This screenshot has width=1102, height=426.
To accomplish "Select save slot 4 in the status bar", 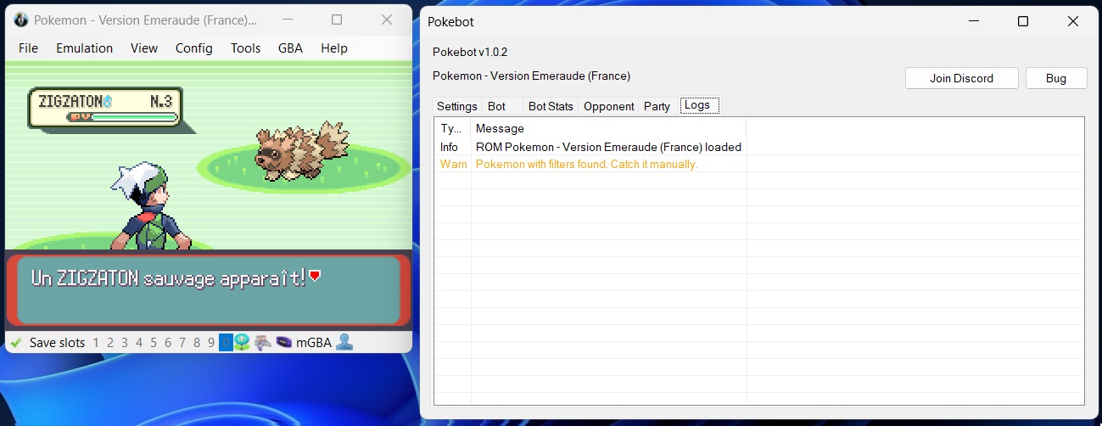I will point(139,343).
